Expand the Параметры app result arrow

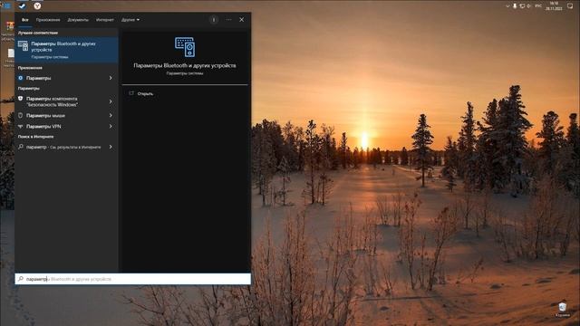pos(111,78)
